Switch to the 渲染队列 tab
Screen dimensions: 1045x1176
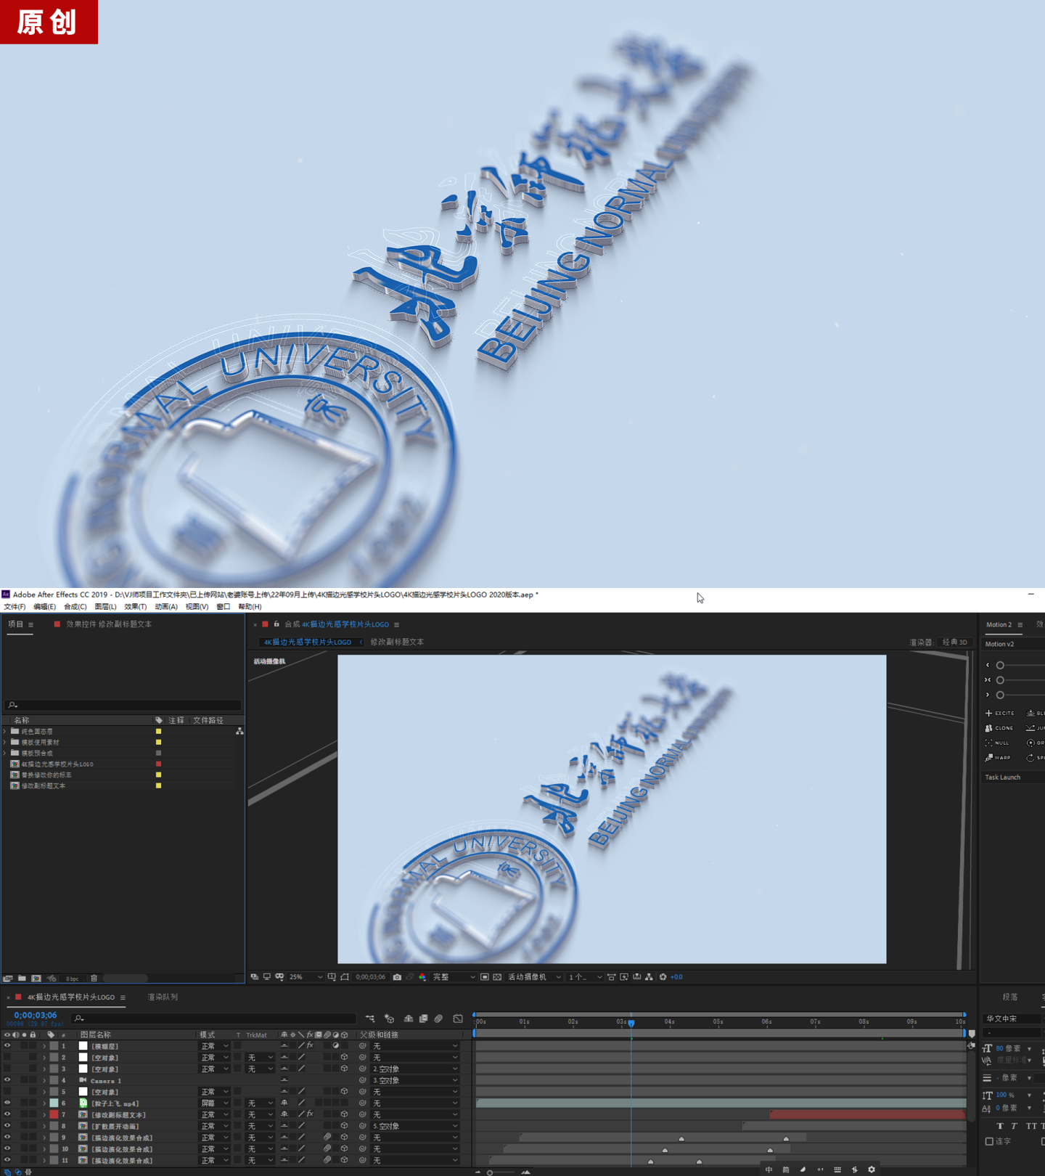pos(163,997)
